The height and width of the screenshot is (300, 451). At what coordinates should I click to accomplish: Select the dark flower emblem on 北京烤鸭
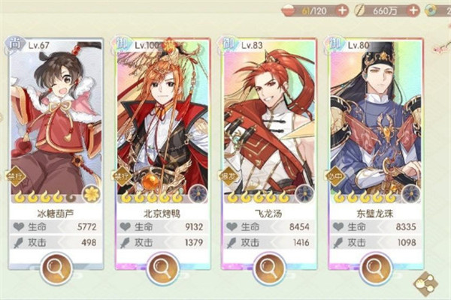pos(198,193)
